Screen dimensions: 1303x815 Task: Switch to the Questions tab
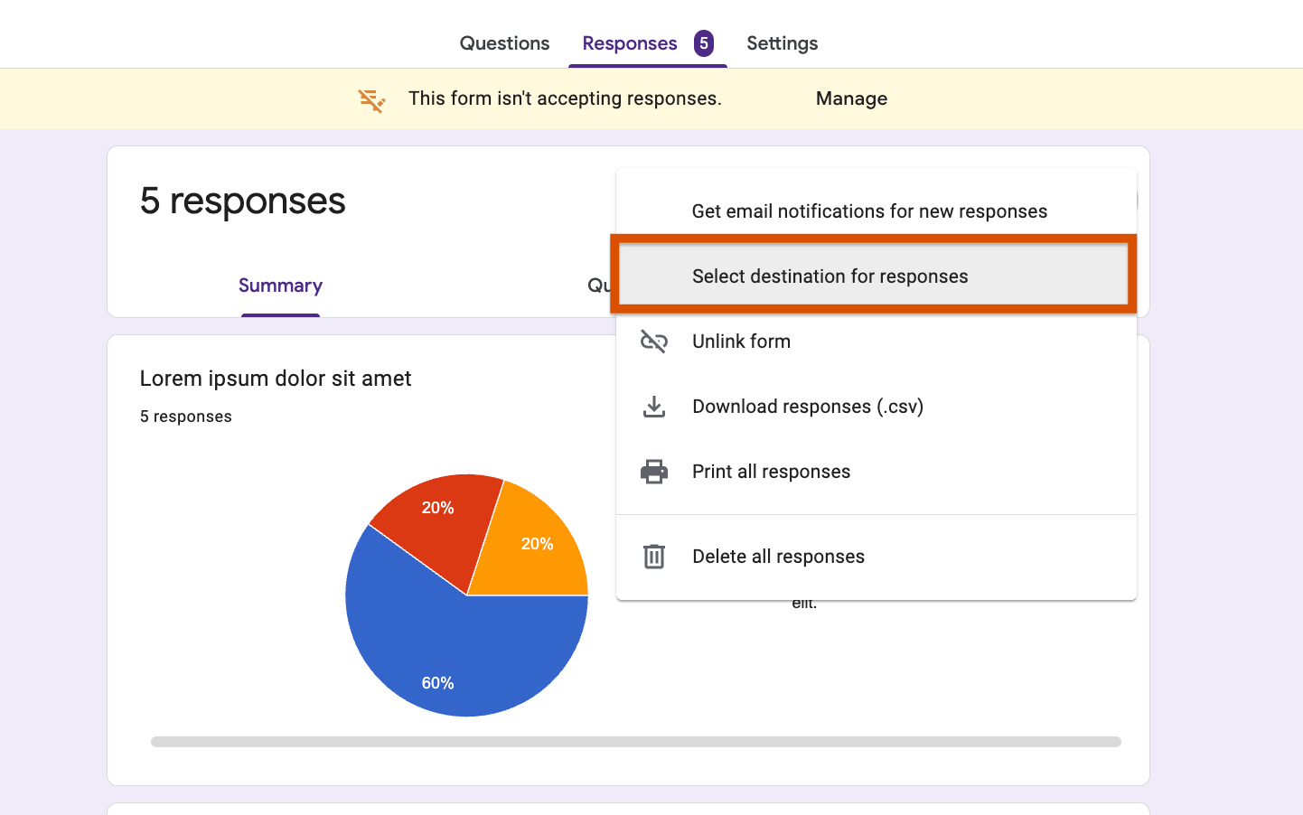click(503, 42)
